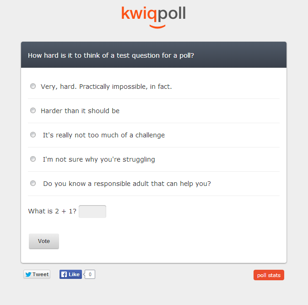Click the 'It's really not too much of a challenge' text
The width and height of the screenshot is (308, 305).
[x=104, y=135]
